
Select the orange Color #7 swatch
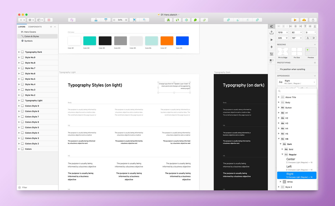point(167,41)
